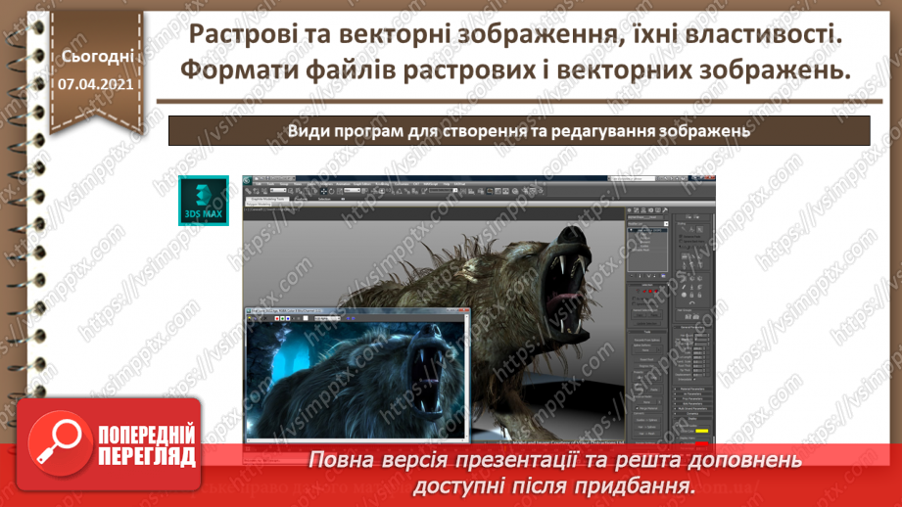Open the Tools menu
This screenshot has height=507, width=902.
(271, 184)
